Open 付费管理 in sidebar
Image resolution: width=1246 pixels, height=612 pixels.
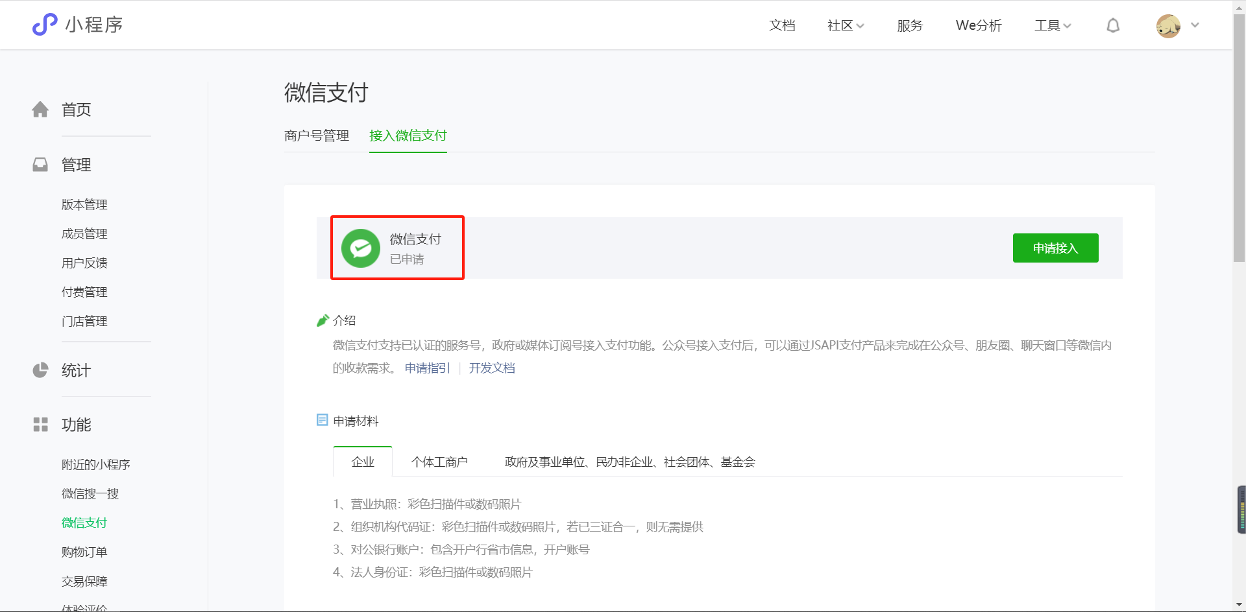tap(84, 292)
